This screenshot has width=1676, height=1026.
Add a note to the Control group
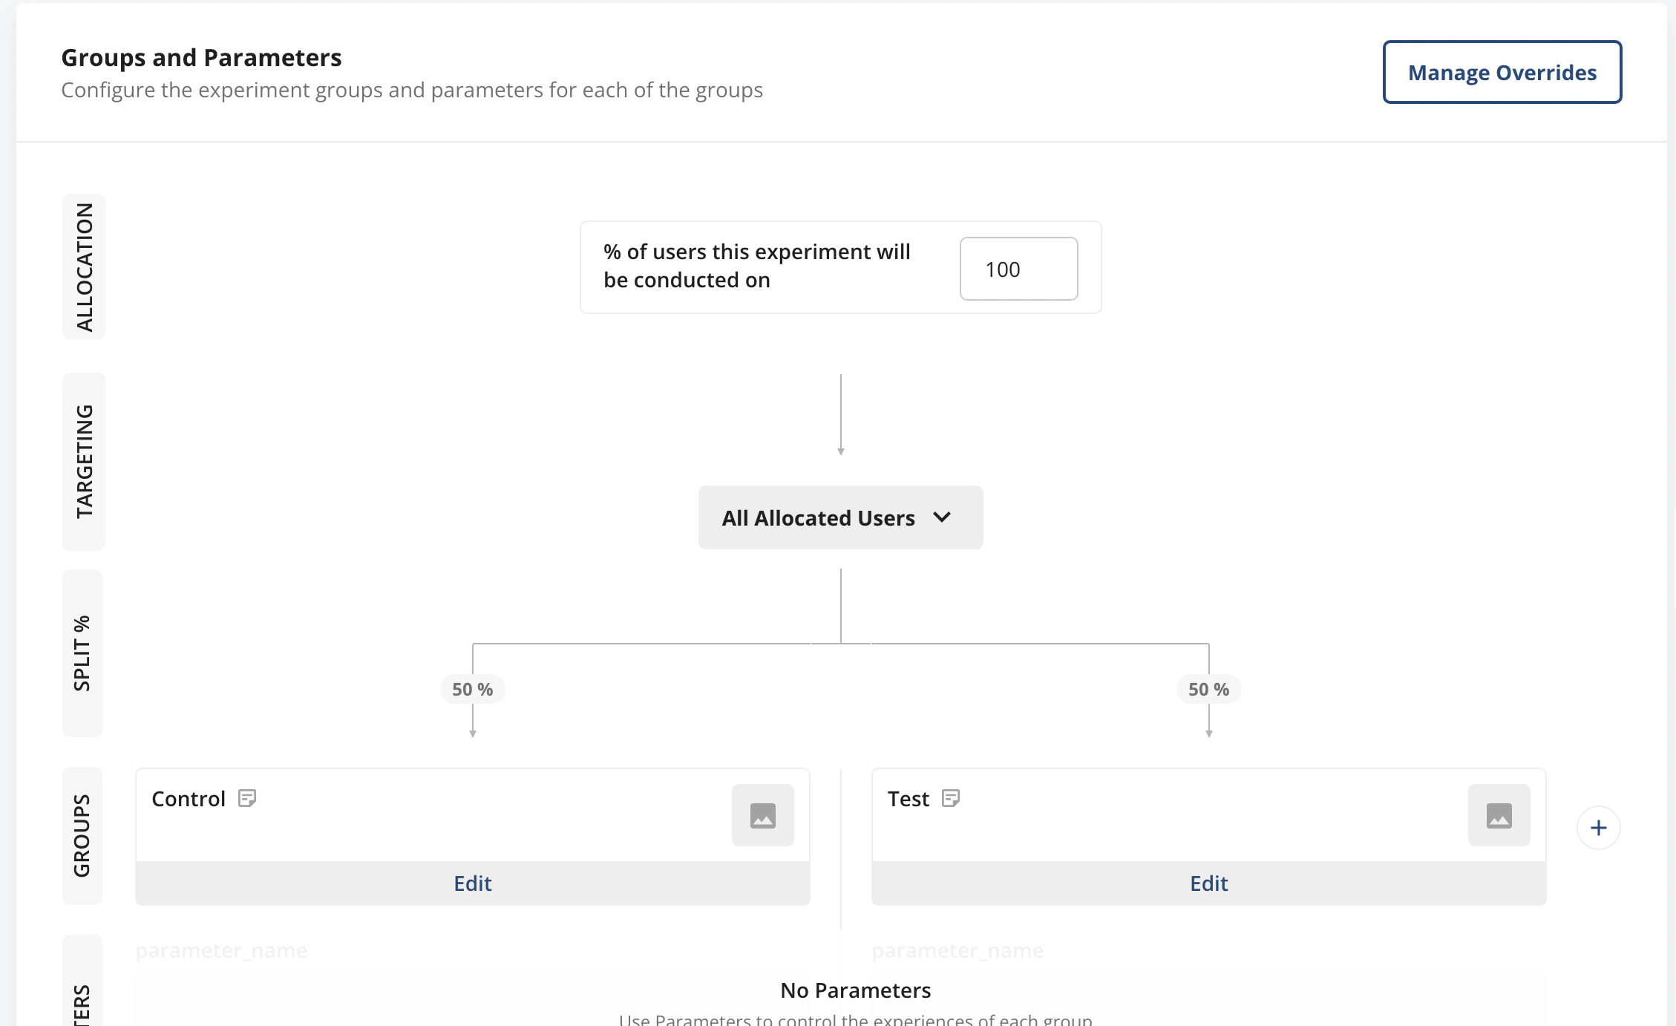click(246, 798)
